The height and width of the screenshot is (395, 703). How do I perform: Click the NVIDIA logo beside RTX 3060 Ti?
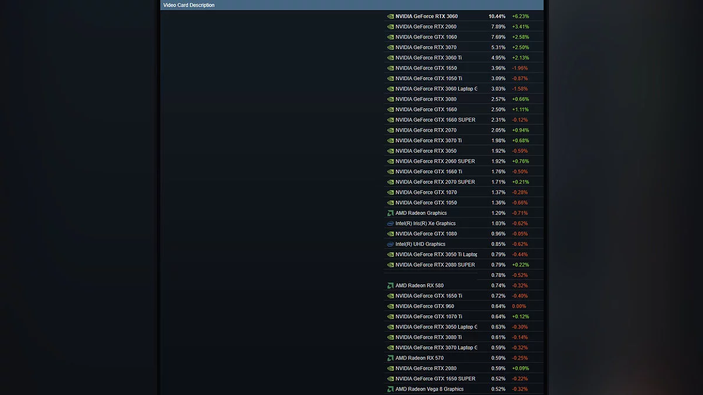390,58
